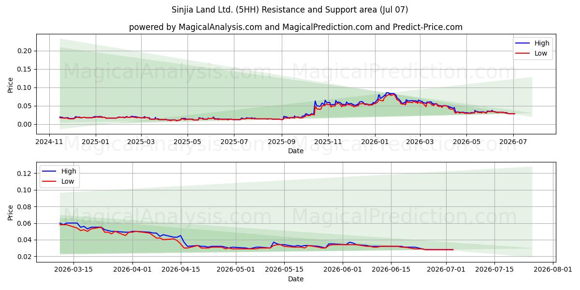Click the blue High line swatch in bottom legend

(50, 172)
